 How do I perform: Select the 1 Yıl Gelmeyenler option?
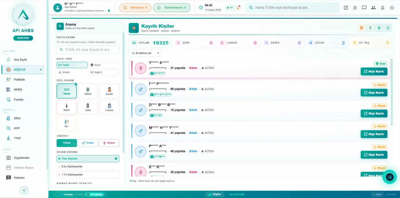click(x=88, y=175)
